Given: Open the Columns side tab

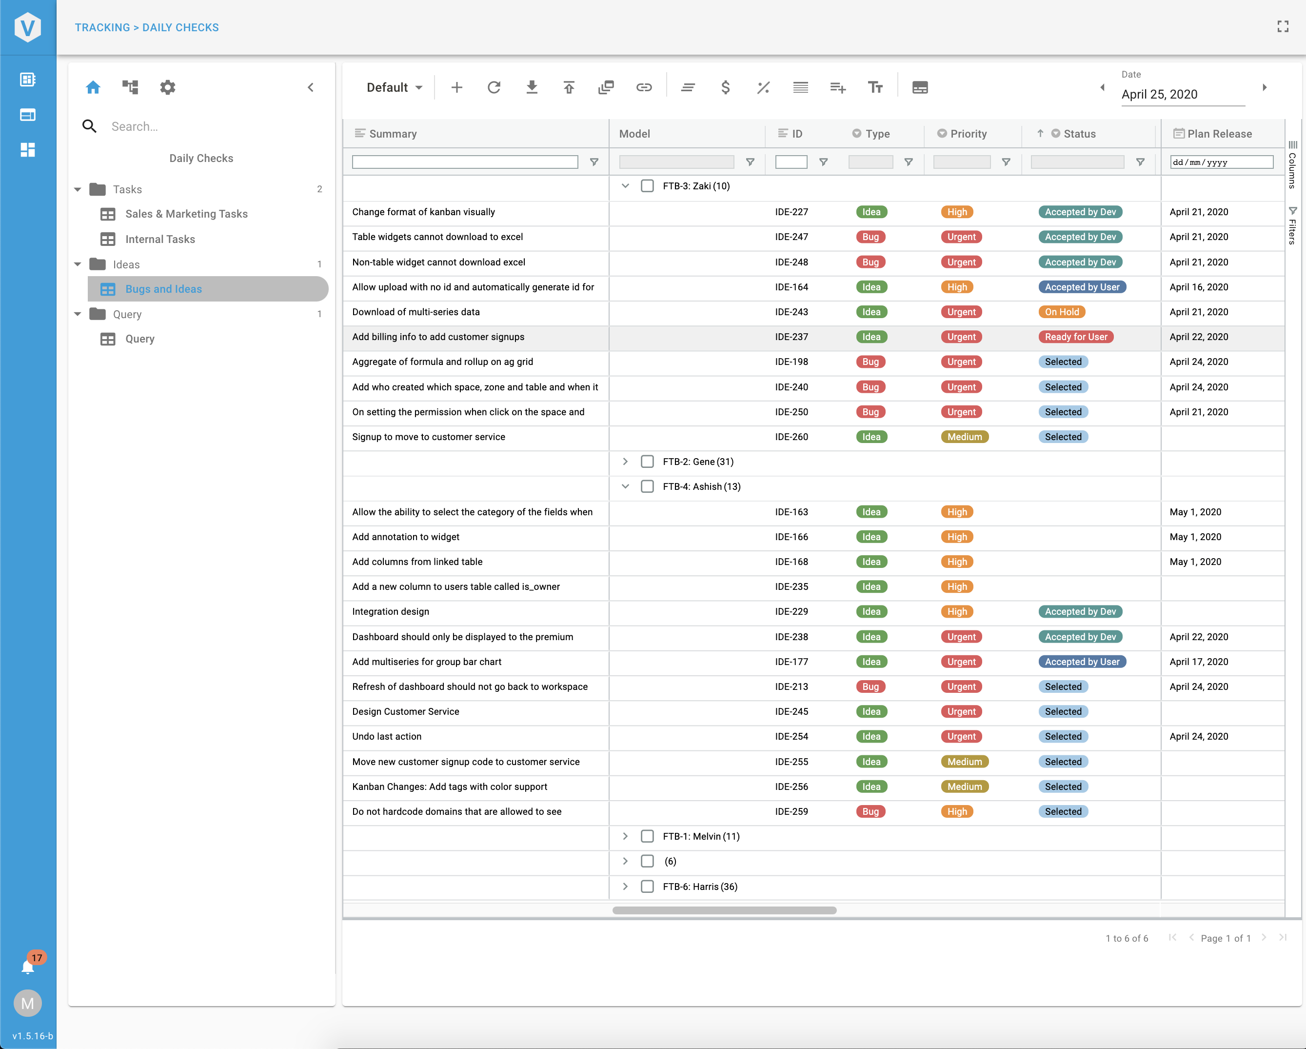Looking at the screenshot, I should pyautogui.click(x=1293, y=165).
